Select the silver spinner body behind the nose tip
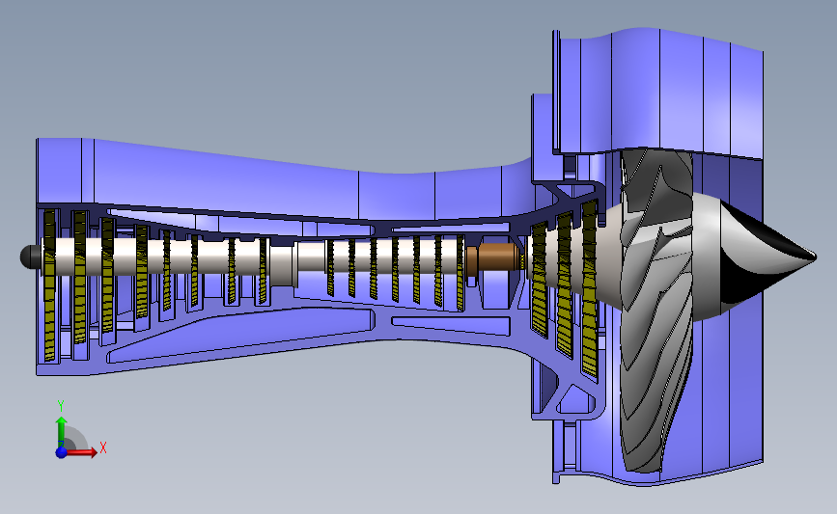This screenshot has width=837, height=514. click(x=706, y=257)
